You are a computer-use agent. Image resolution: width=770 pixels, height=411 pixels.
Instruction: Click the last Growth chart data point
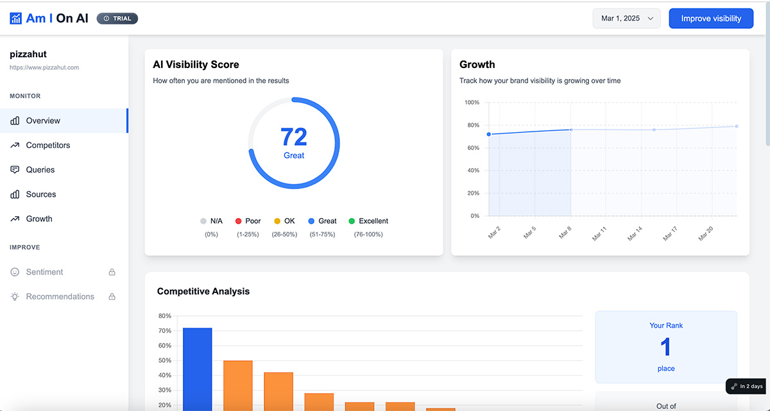pos(737,126)
